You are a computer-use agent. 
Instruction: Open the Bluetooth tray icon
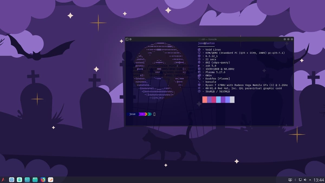[x=295, y=180]
